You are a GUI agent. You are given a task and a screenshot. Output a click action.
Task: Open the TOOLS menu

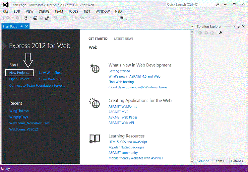coord(73,11)
